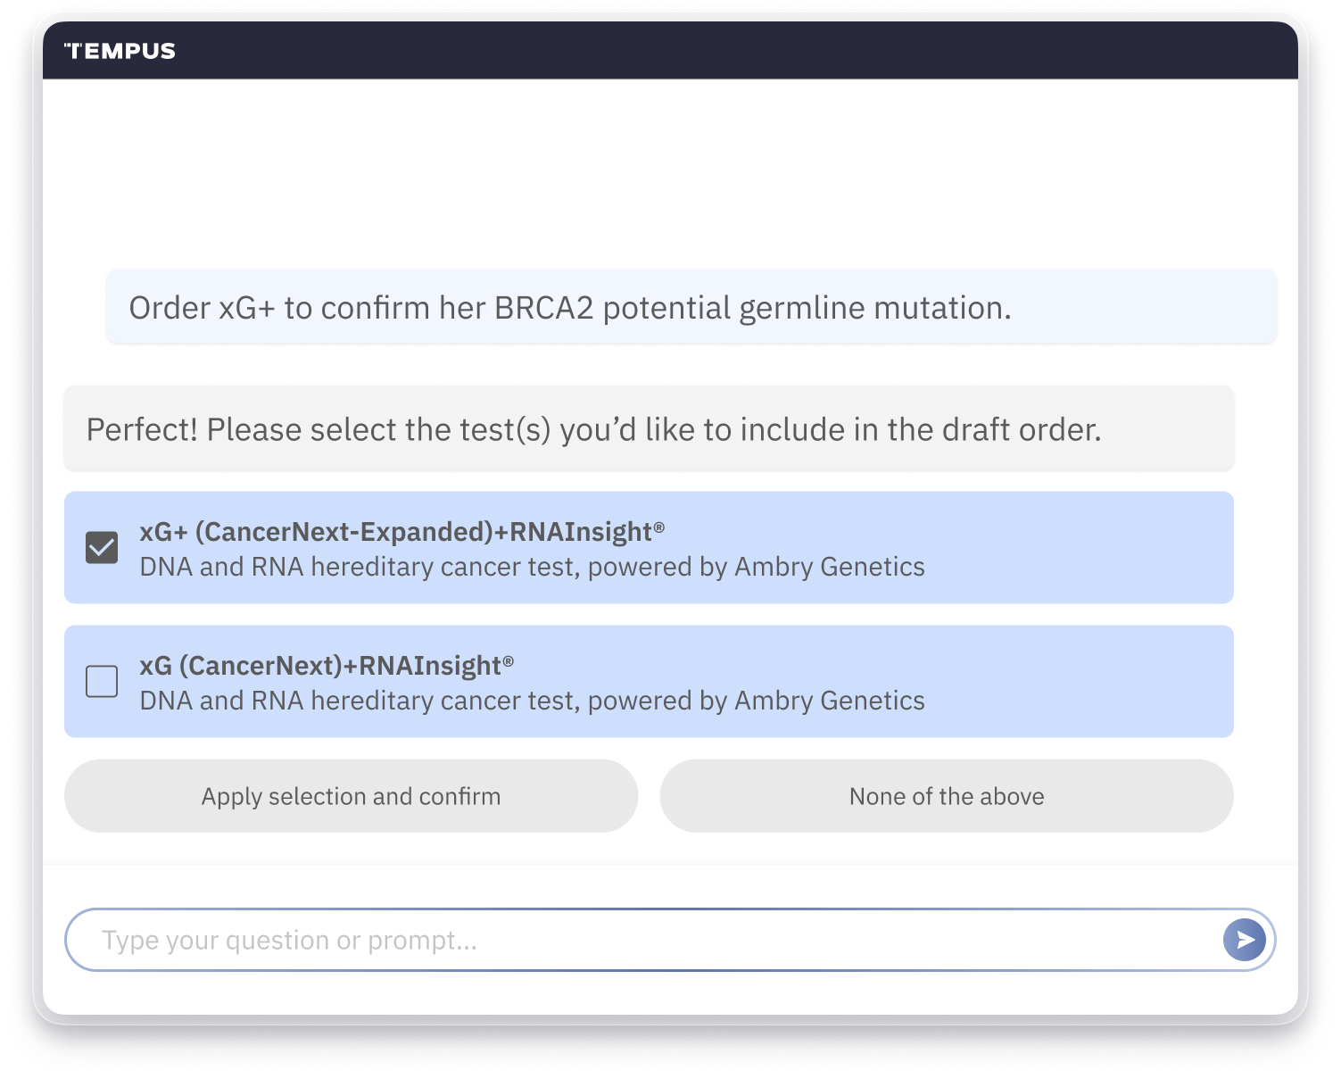Screen dimensions: 1341x1079
Task: Click the description under xG (CancerNext)+RNAInsight
Action: [533, 701]
